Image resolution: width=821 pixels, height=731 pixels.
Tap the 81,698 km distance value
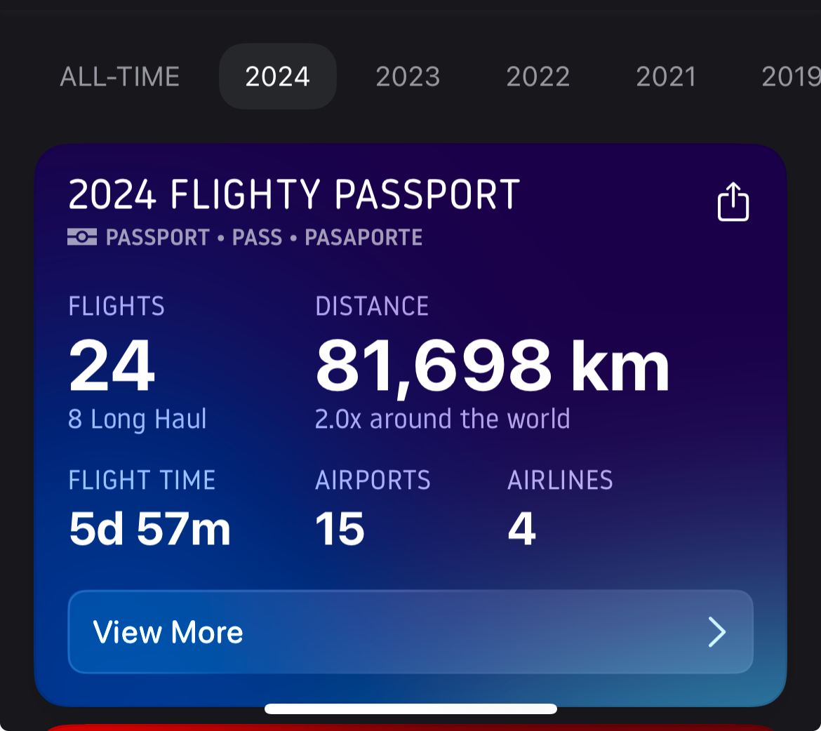point(492,366)
